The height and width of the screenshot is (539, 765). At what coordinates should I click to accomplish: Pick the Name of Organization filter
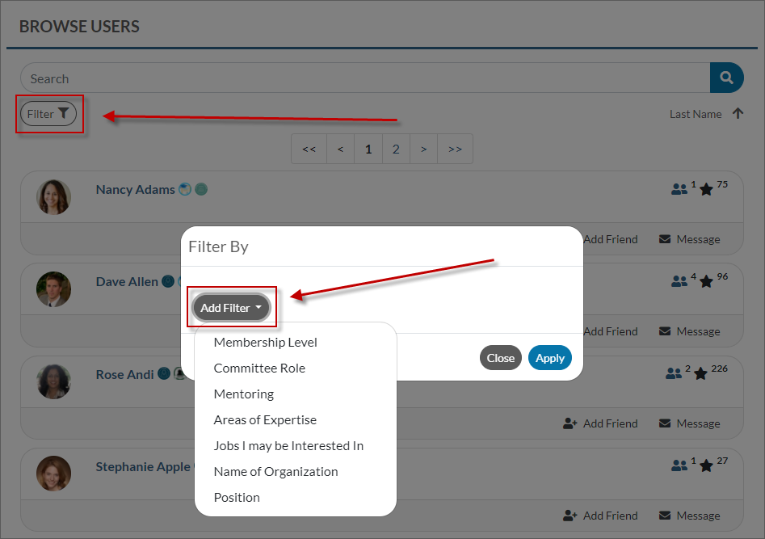(275, 472)
